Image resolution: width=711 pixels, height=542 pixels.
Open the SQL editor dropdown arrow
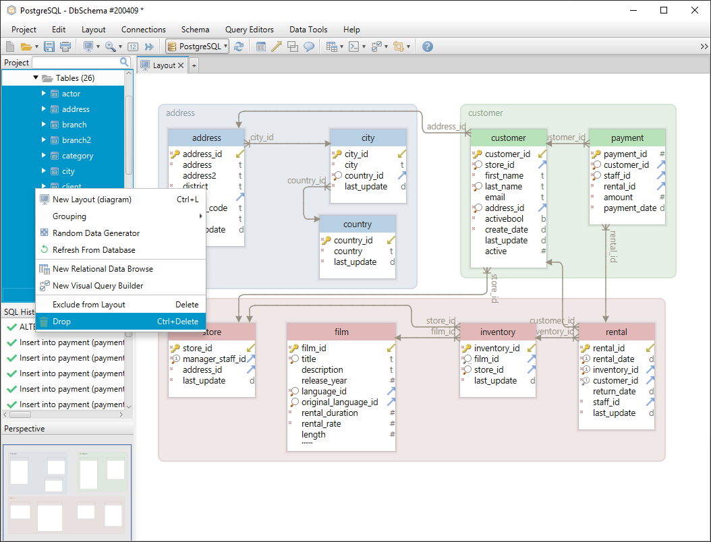(364, 47)
